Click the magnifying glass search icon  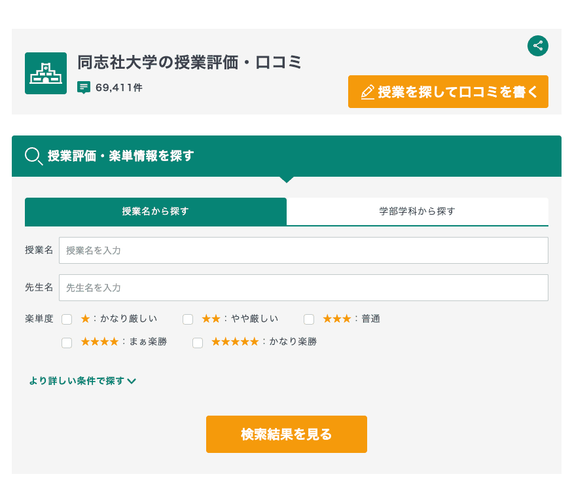click(33, 156)
